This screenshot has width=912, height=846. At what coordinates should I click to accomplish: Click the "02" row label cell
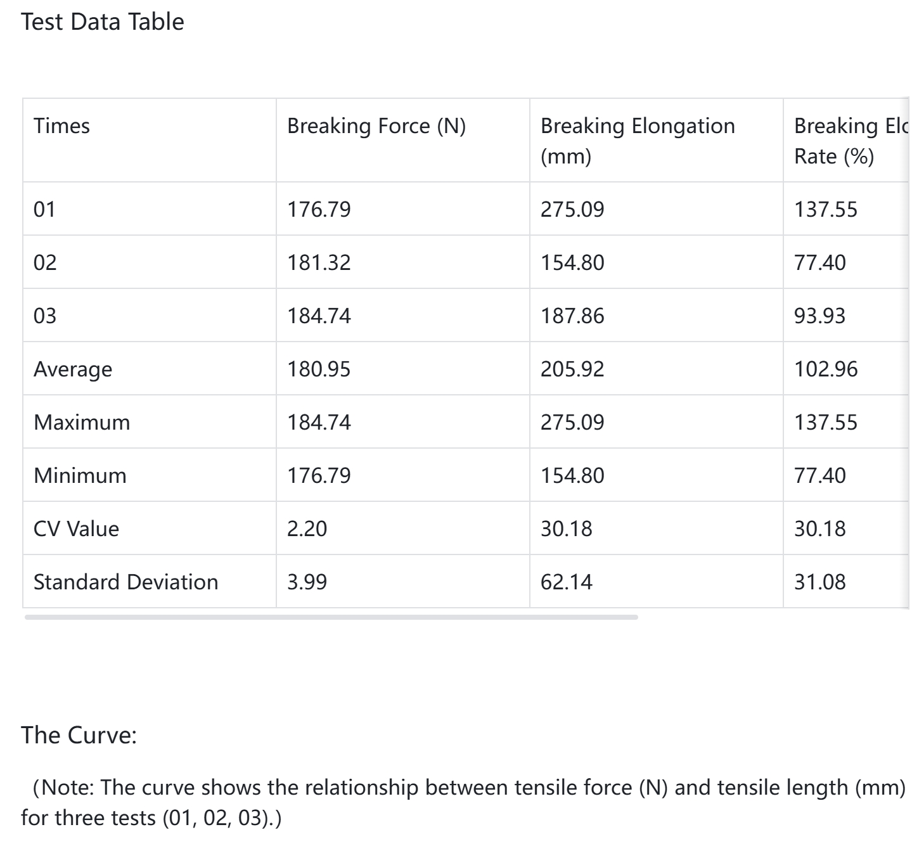[x=45, y=262]
